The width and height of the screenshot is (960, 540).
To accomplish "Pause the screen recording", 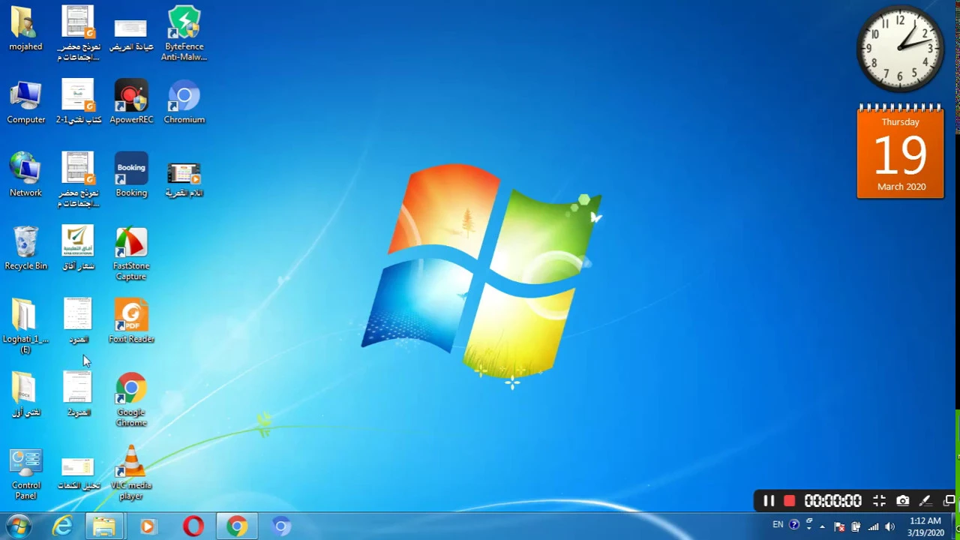I will (x=769, y=501).
